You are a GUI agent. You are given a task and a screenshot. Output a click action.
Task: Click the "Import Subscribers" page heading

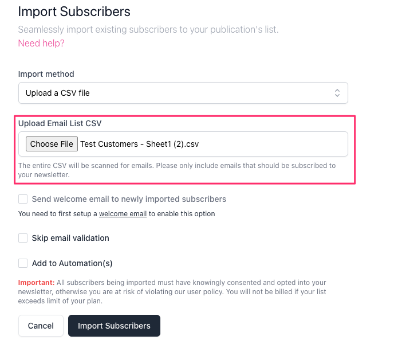tap(74, 11)
